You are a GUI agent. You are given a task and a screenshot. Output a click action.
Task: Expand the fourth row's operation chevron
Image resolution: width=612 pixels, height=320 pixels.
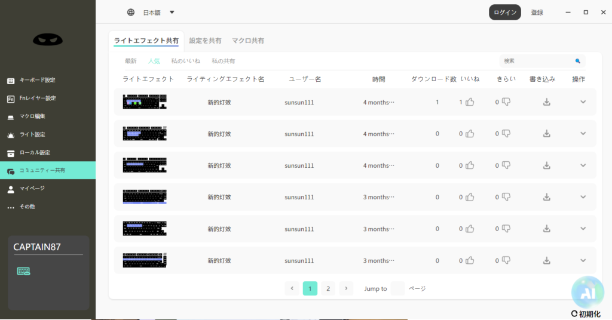coord(583,197)
